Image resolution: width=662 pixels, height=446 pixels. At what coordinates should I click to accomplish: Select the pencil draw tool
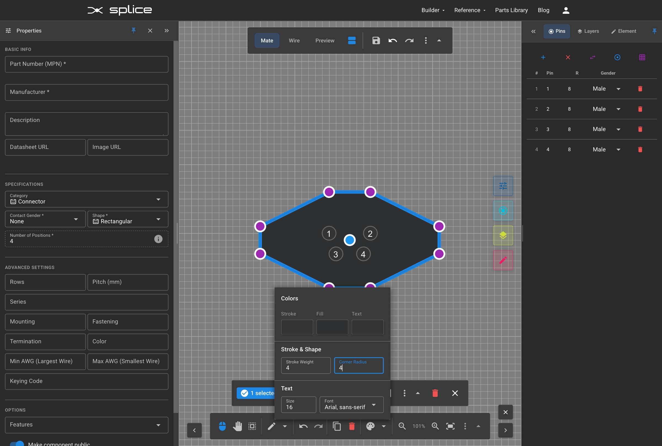pos(271,426)
